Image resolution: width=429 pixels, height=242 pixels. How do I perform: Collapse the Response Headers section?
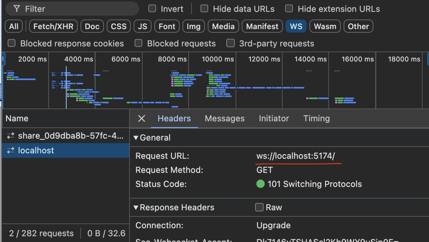136,208
